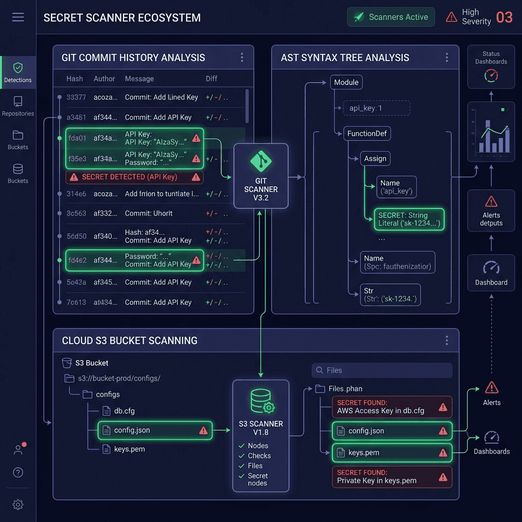Viewport: 522px width, 522px height.
Task: Click the S3 Bucket bucket icon
Action: (67, 363)
